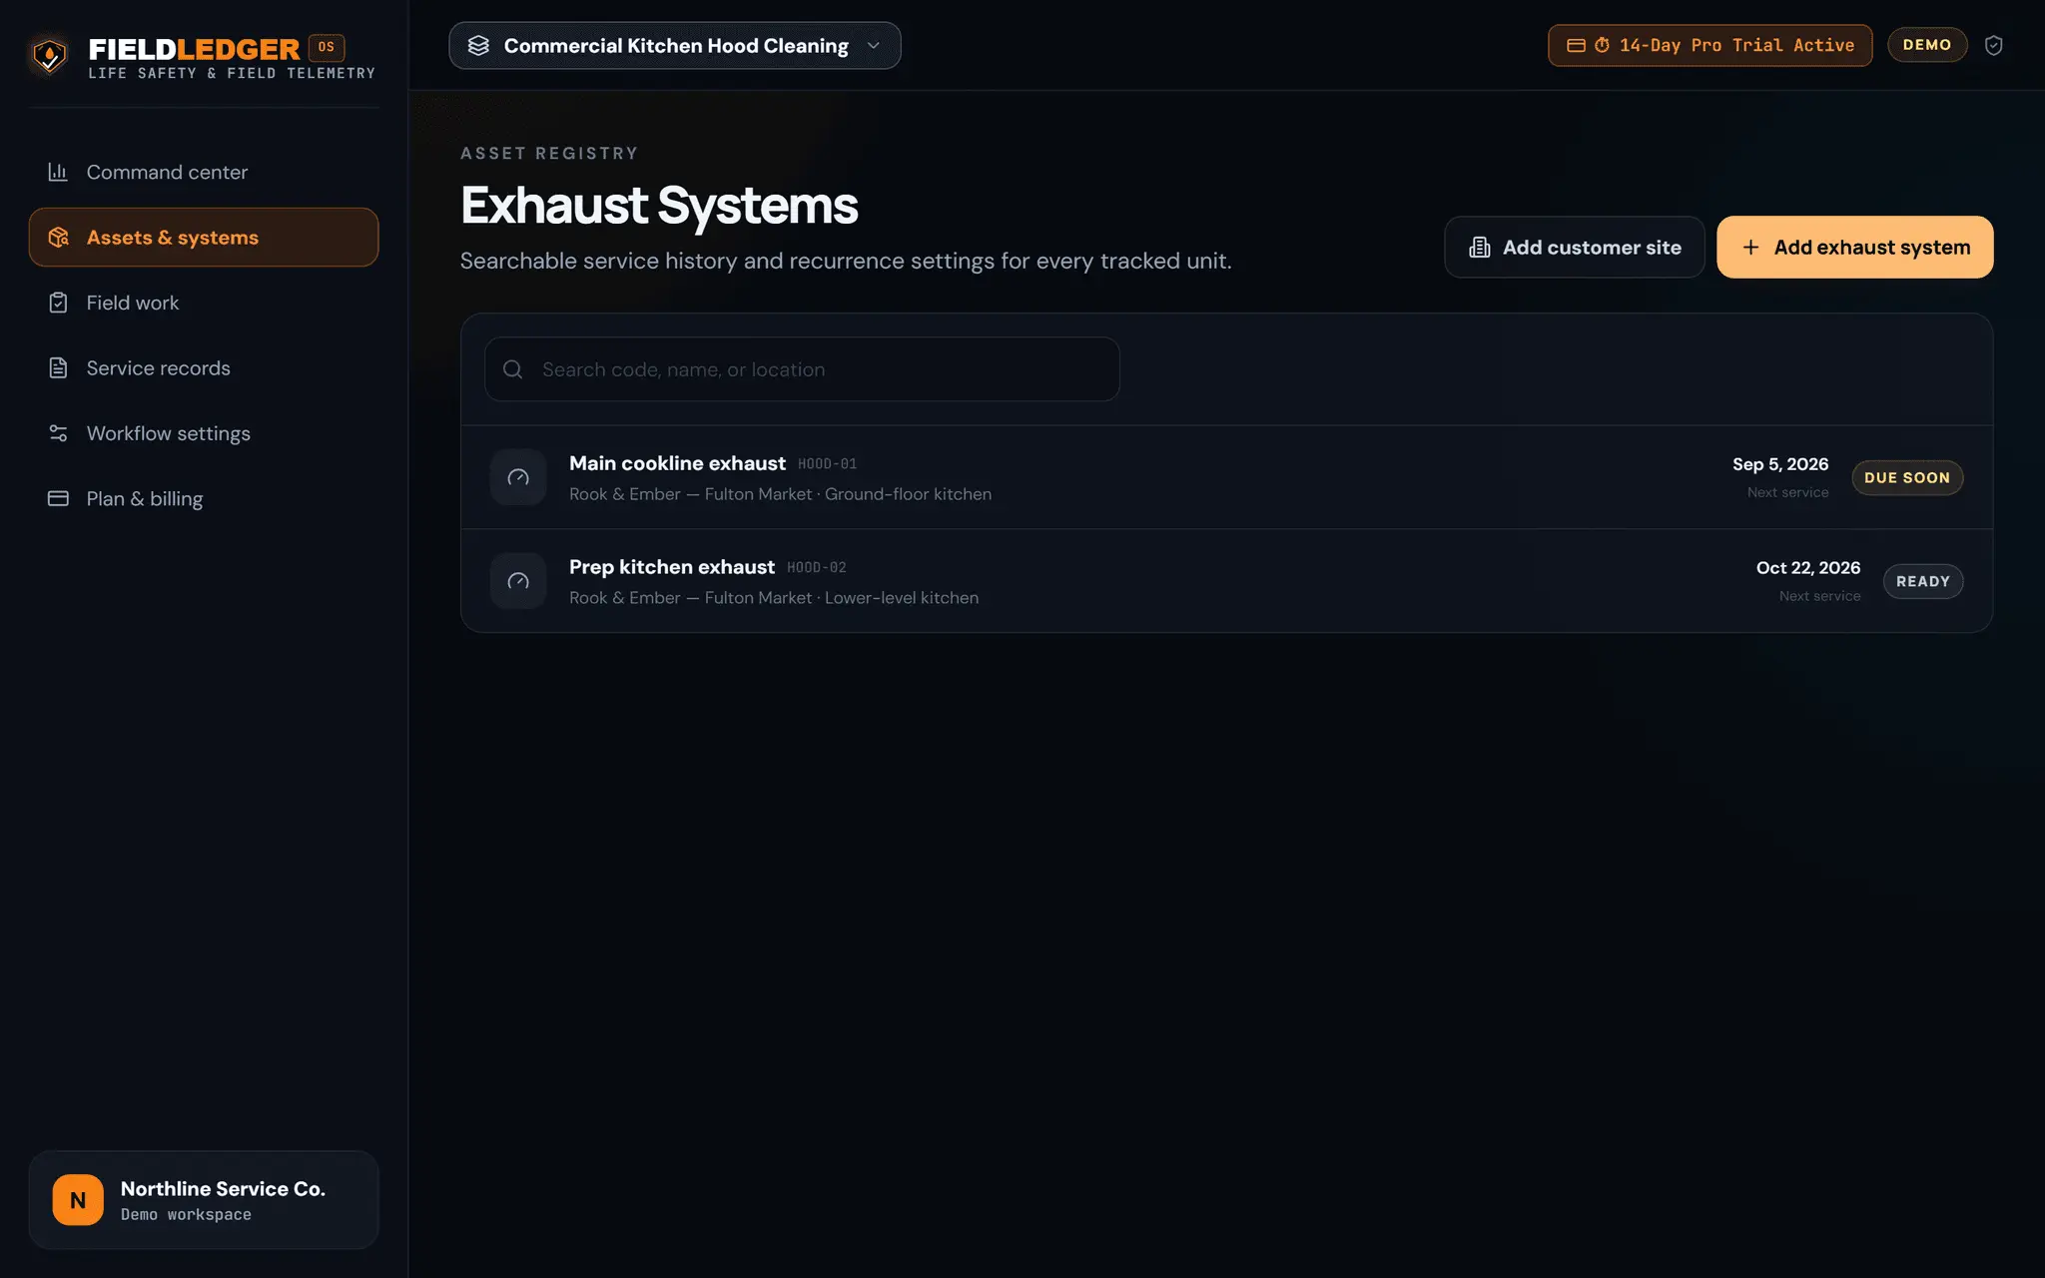The image size is (2045, 1278).
Task: Click the gauge icon for Prep kitchen exhaust
Action: pyautogui.click(x=518, y=581)
